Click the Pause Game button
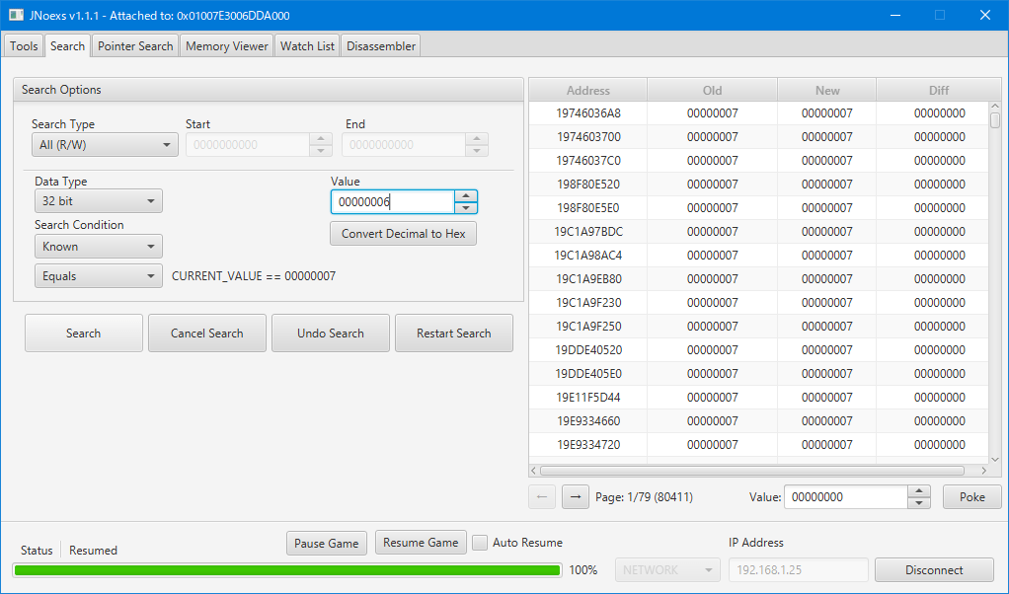Image resolution: width=1009 pixels, height=594 pixels. click(326, 544)
